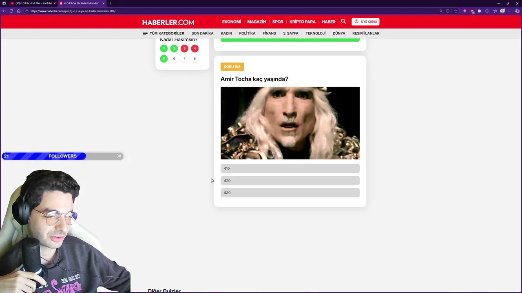Jump to quiz question 3 red circle

(184, 48)
